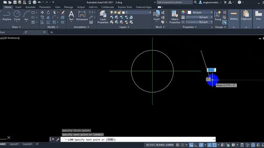Activate the Move tool
The height and width of the screenshot is (148, 264).
pos(42,12)
